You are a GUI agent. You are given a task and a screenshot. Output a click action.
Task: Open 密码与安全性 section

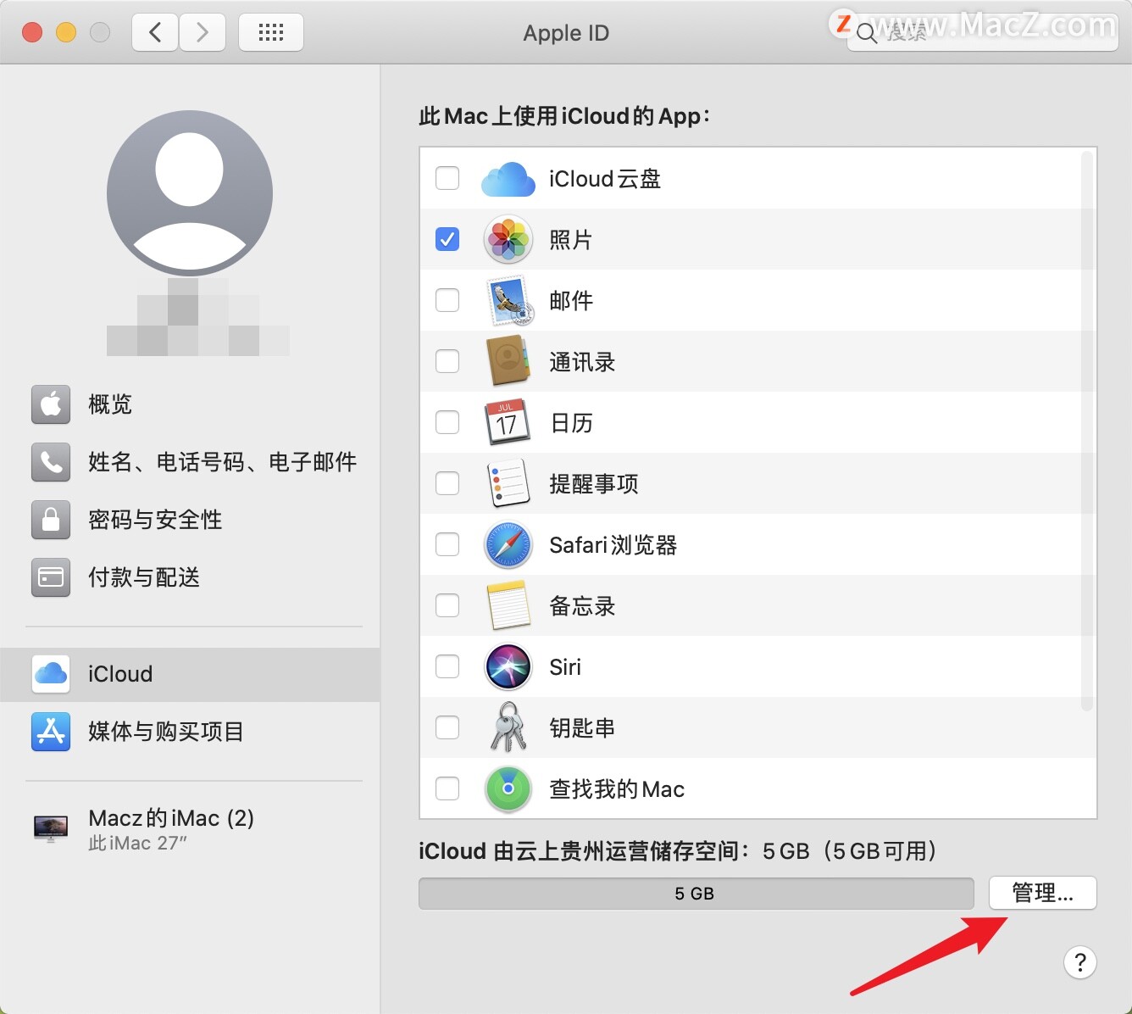point(190,520)
